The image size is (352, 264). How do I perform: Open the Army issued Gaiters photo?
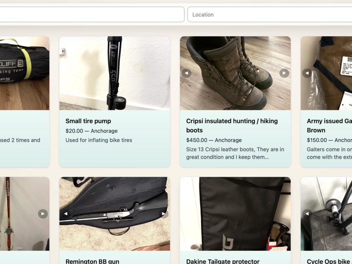[326, 73]
